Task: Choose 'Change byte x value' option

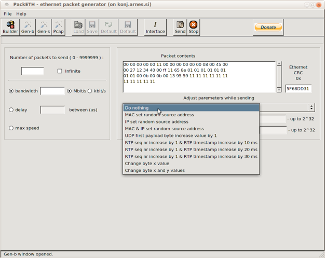Action: pos(191,164)
